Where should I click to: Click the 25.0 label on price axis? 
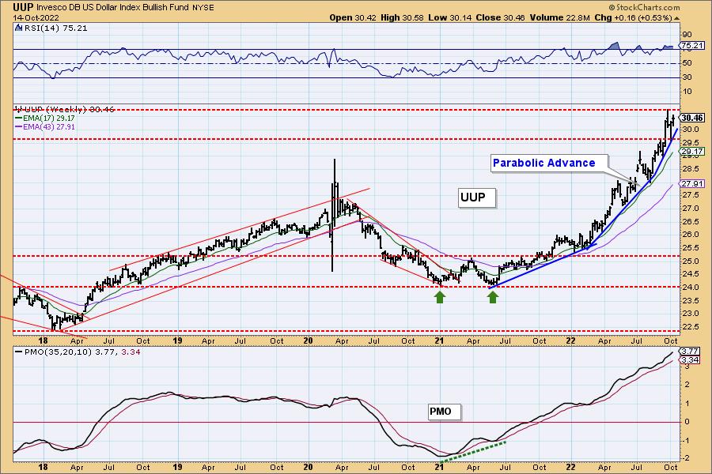pos(689,261)
